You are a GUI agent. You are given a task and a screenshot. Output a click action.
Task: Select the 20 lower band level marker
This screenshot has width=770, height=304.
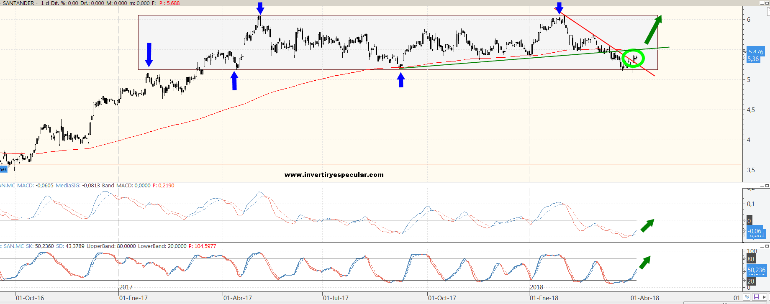point(751,281)
